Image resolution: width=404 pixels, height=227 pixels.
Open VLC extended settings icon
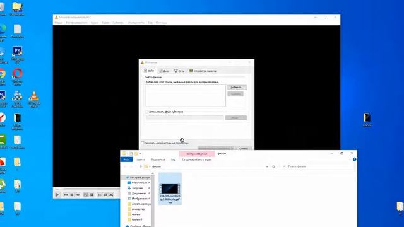(91, 195)
